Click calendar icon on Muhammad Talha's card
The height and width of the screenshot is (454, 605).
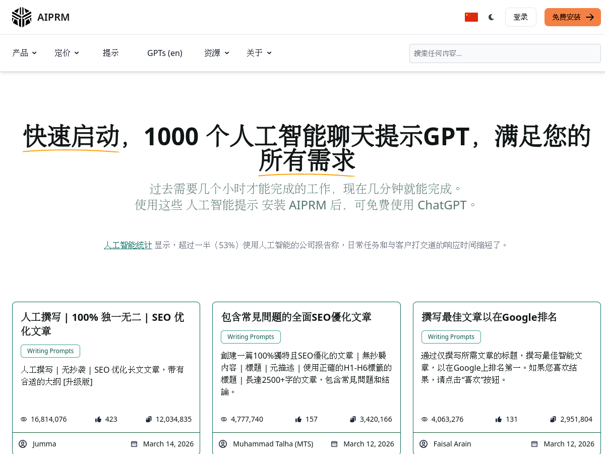[334, 444]
